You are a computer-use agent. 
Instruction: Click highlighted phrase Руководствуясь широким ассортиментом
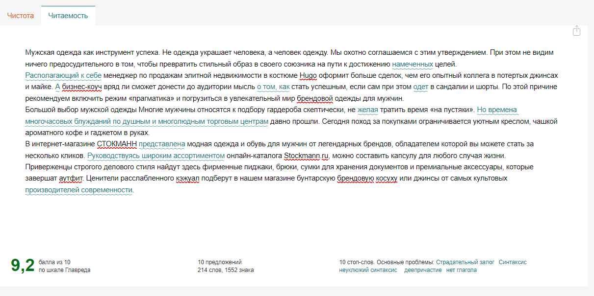[156, 156]
